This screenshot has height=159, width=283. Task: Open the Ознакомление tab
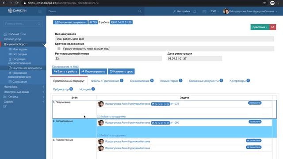pos(141,81)
